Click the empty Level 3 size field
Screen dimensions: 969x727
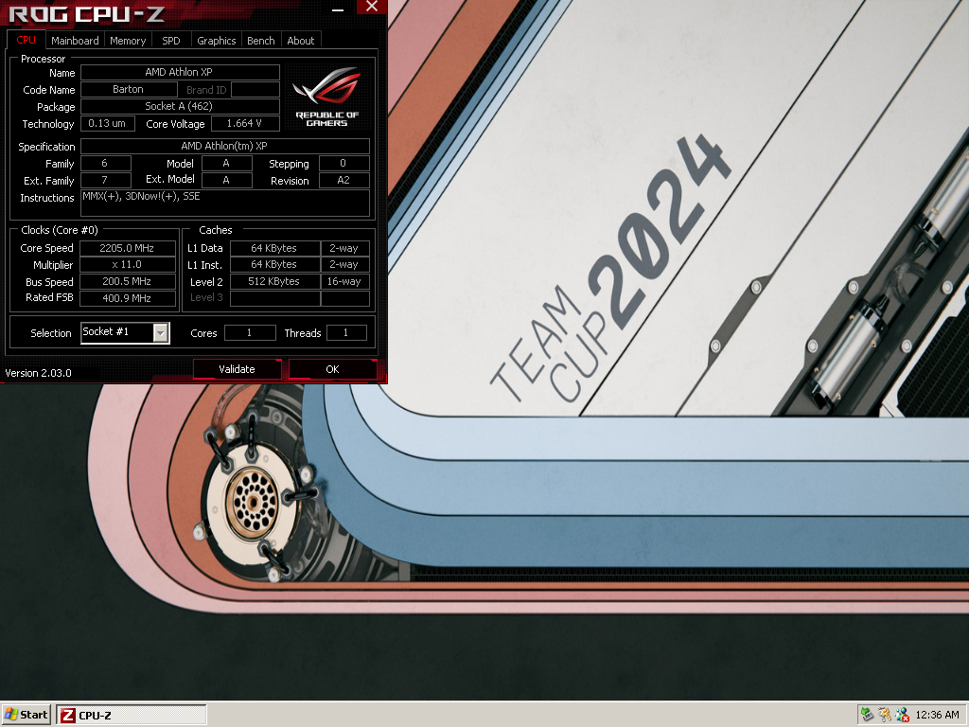(274, 298)
